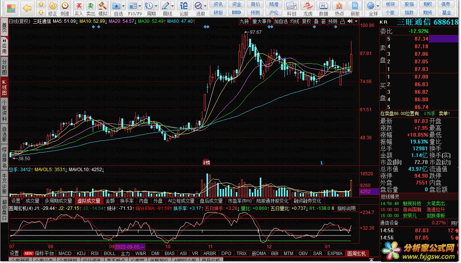
Task: Open 指标说明 indicator description
Action: pyautogui.click(x=347, y=208)
